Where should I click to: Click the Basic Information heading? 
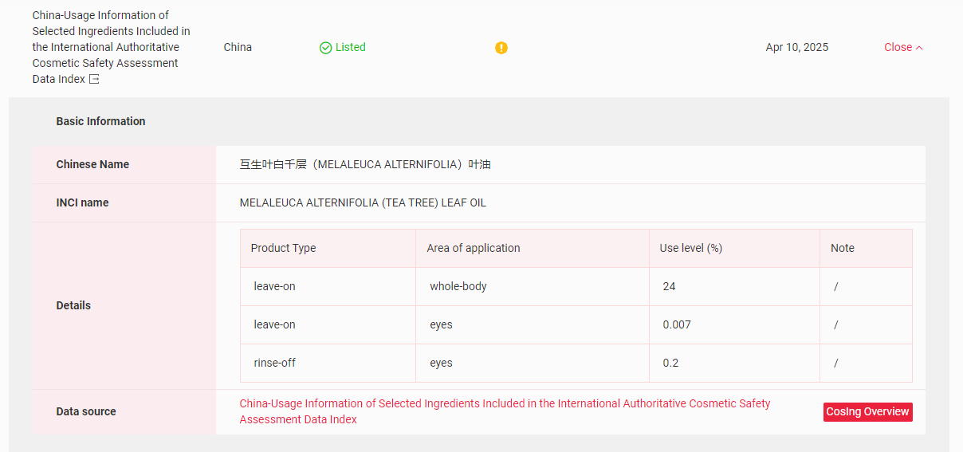[x=100, y=121]
